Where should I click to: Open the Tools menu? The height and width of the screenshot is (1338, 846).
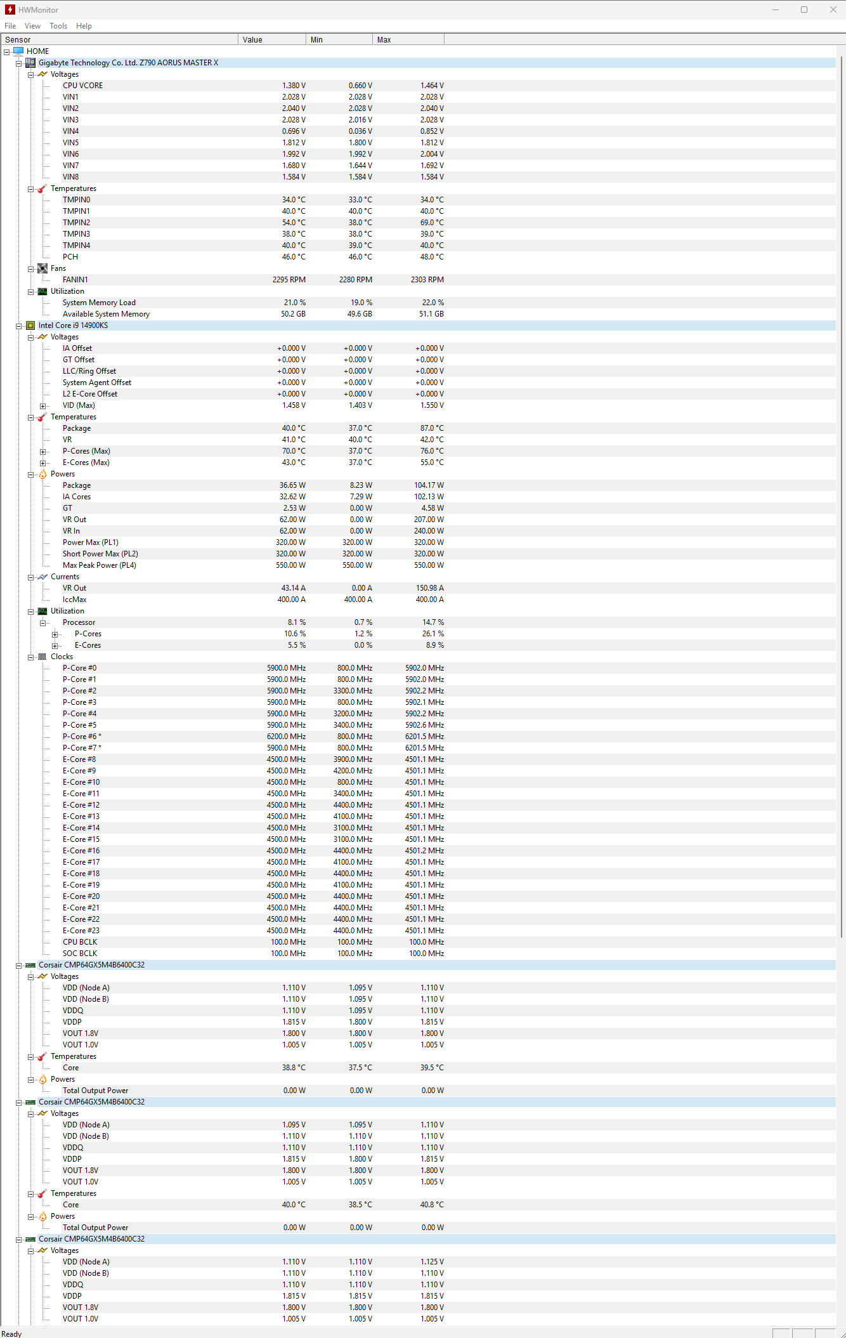coord(58,26)
